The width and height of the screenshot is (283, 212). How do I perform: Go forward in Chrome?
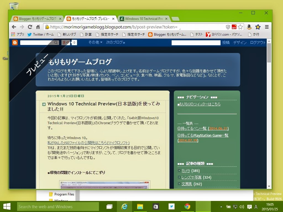pos(22,27)
